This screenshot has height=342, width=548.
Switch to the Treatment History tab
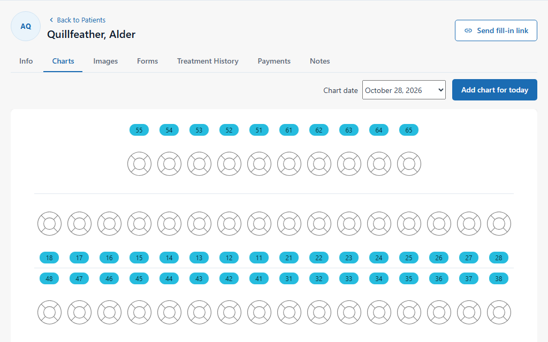[208, 61]
